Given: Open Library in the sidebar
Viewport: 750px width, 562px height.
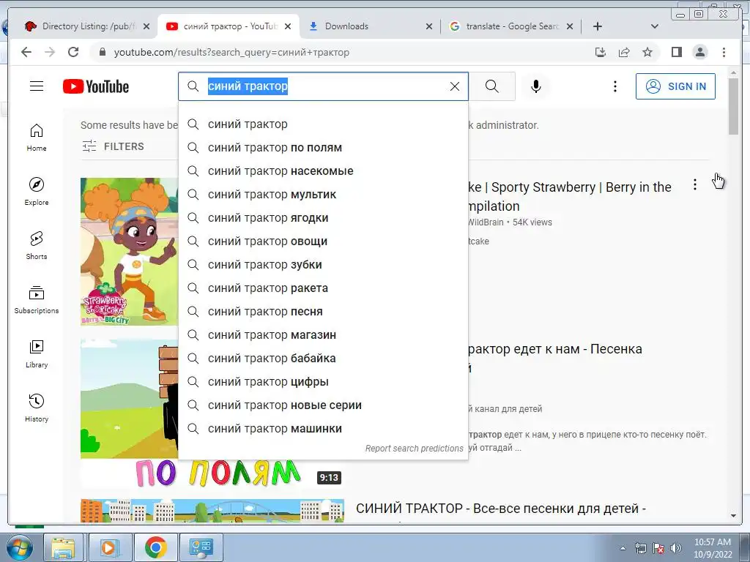Looking at the screenshot, I should [37, 353].
